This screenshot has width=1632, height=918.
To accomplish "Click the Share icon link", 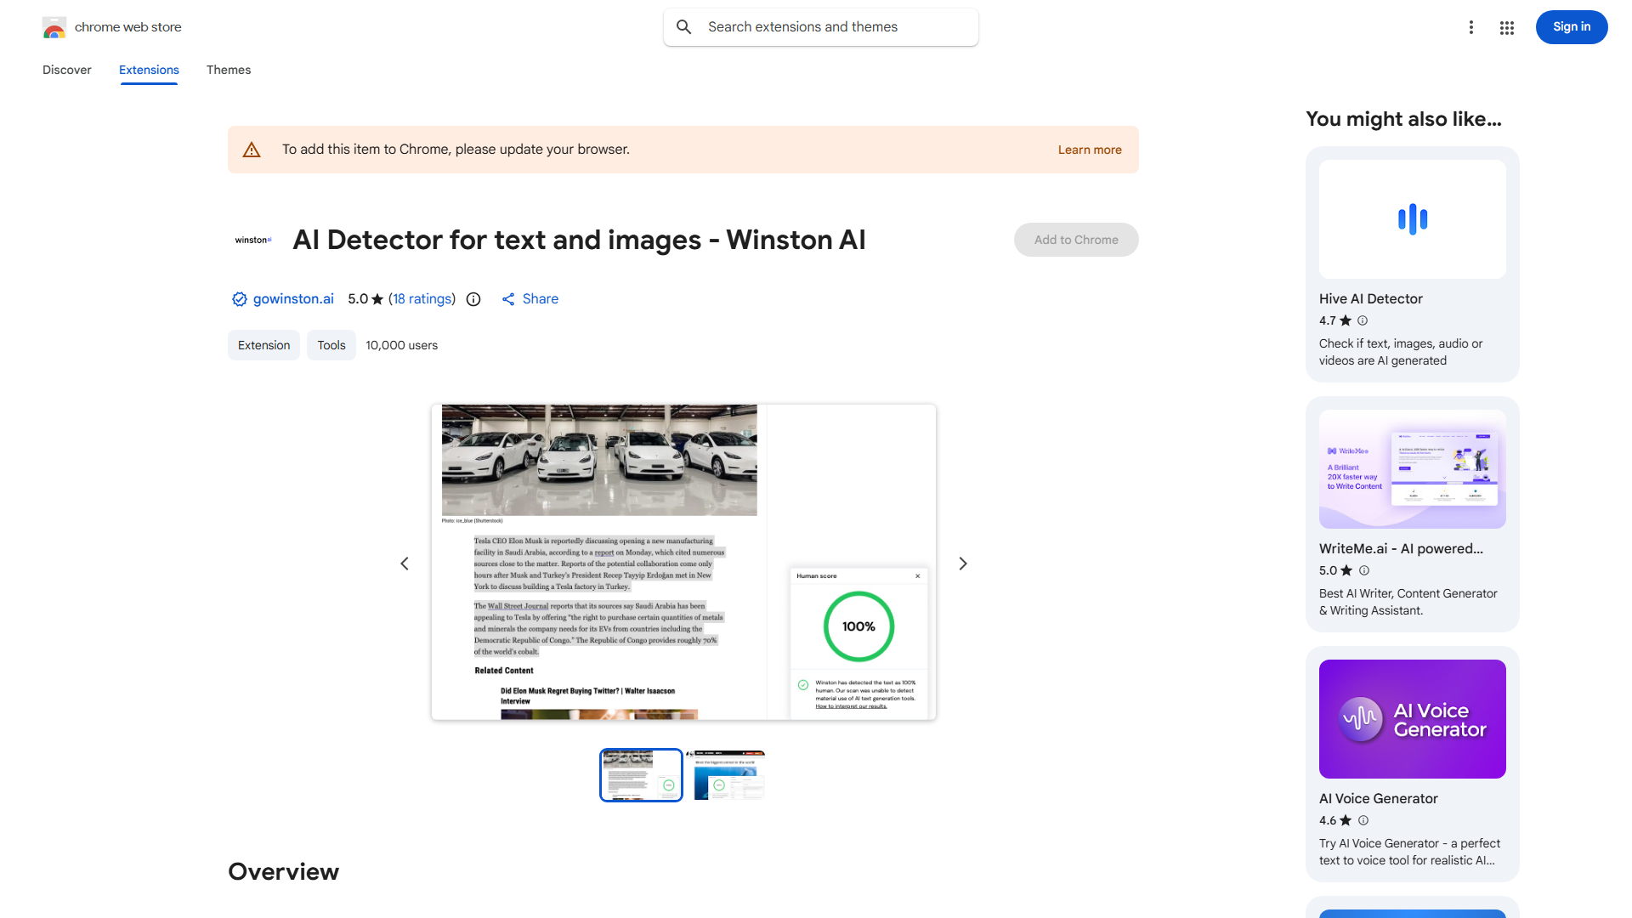I will pyautogui.click(x=508, y=299).
